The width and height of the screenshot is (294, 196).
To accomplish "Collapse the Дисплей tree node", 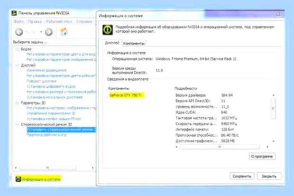I will [17, 65].
